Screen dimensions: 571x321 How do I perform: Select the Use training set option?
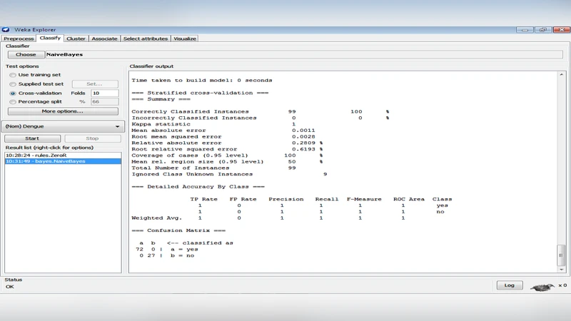(13, 75)
